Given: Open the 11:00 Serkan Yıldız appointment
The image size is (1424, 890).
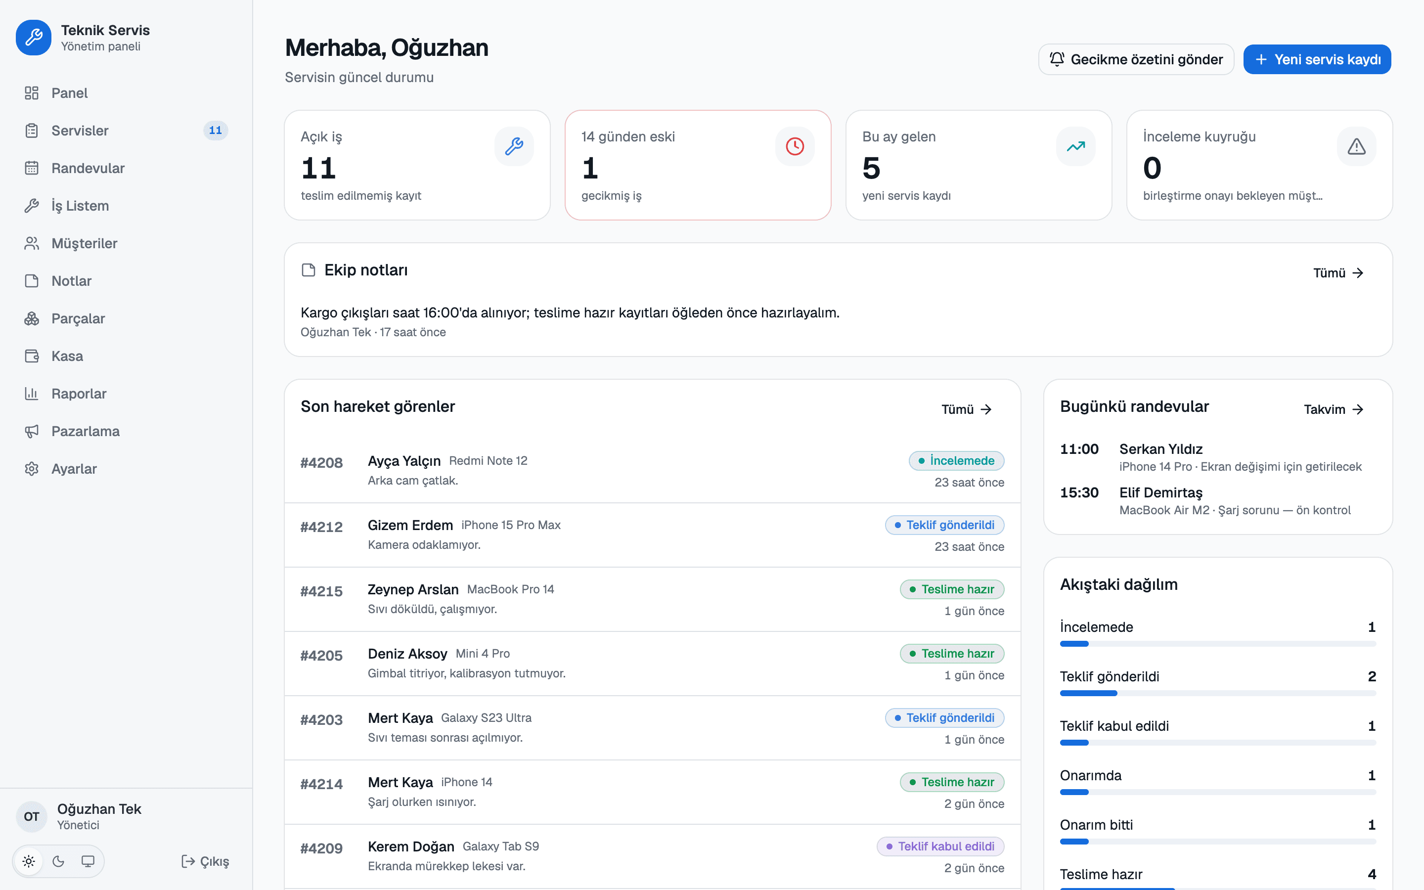Looking at the screenshot, I should pyautogui.click(x=1217, y=457).
